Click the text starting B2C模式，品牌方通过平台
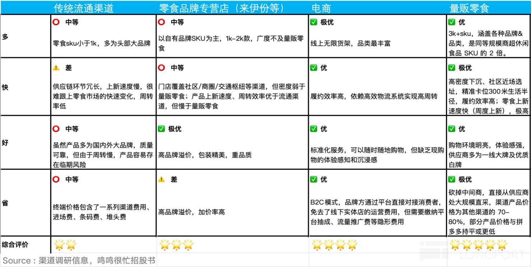This screenshot has width=531, height=267. click(377, 212)
